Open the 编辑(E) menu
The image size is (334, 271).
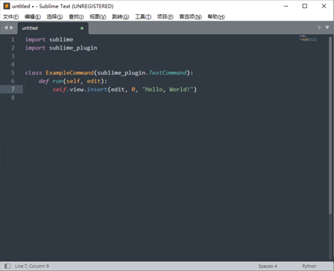(x=33, y=17)
